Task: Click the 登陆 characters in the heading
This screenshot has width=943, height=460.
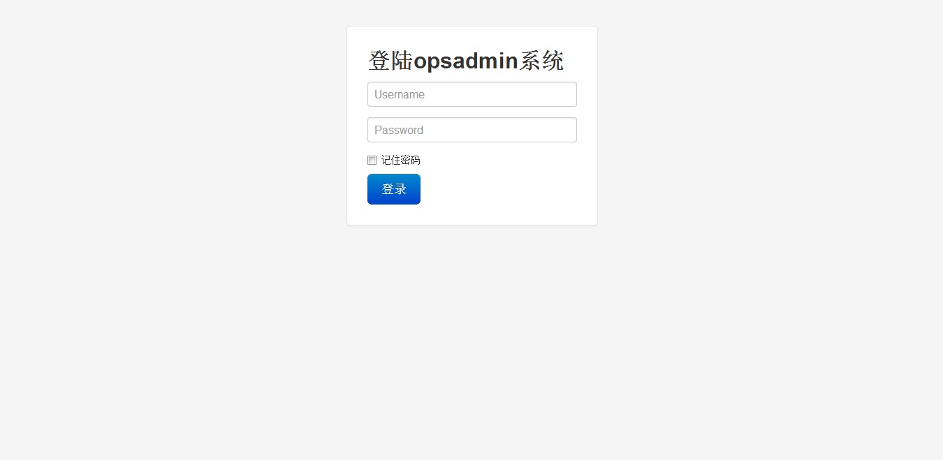Action: [x=390, y=61]
